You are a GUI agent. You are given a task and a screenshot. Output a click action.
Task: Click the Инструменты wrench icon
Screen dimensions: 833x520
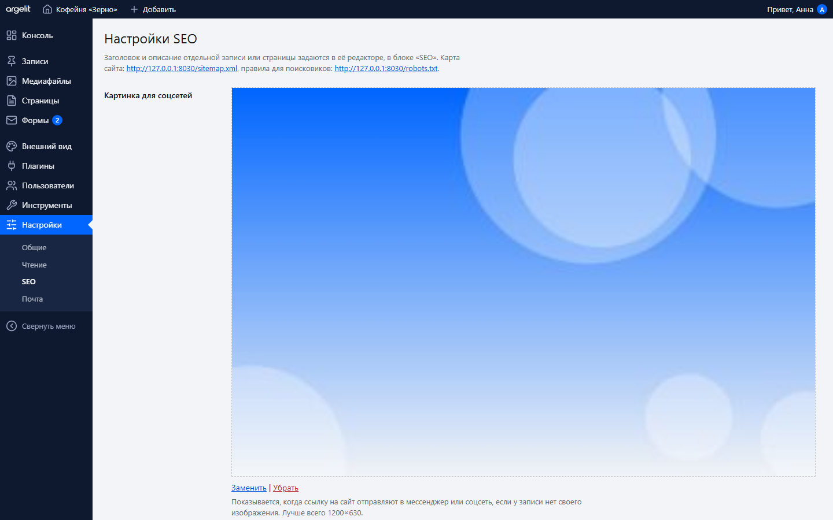[x=12, y=205]
